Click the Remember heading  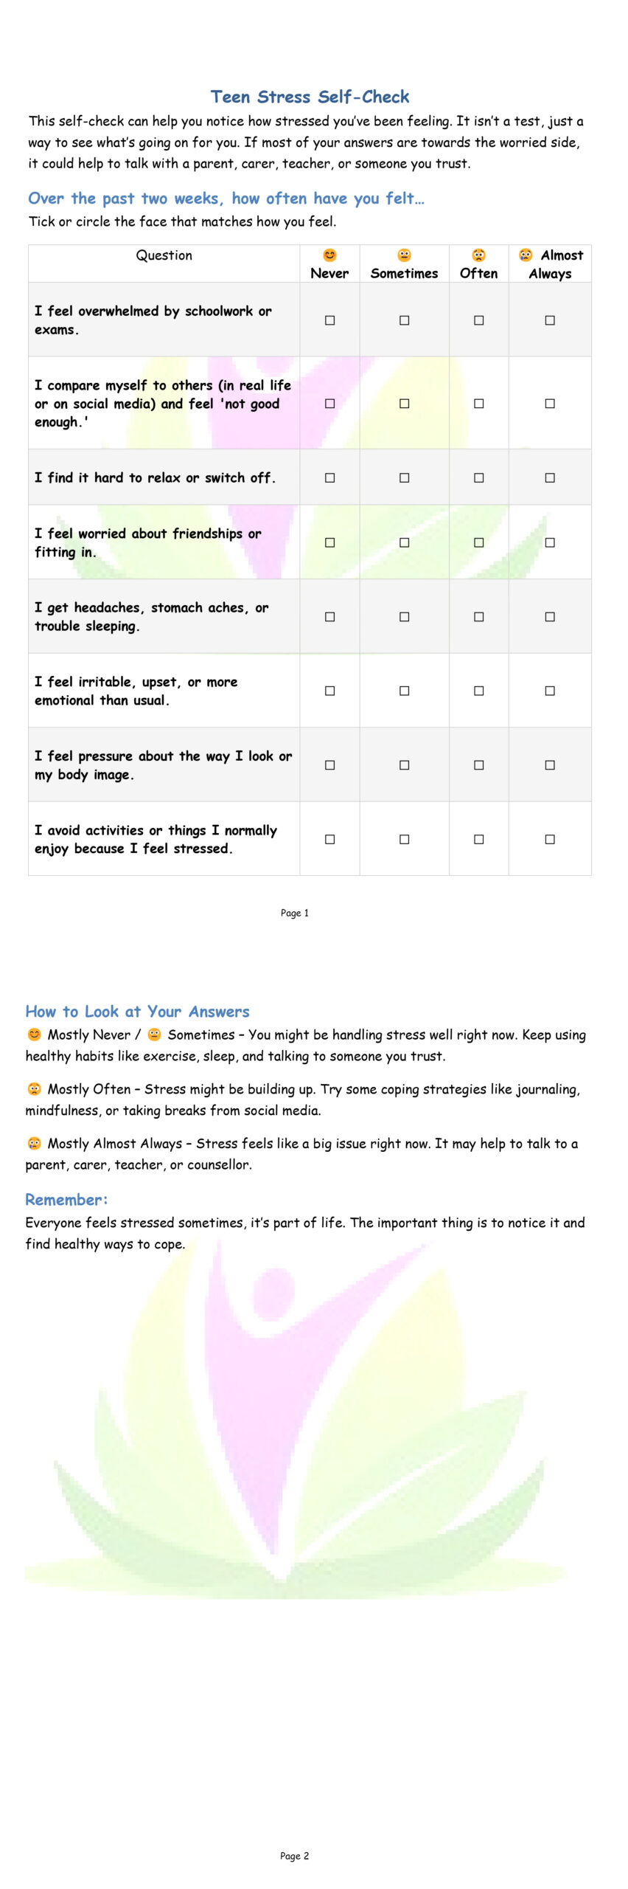click(x=66, y=1199)
